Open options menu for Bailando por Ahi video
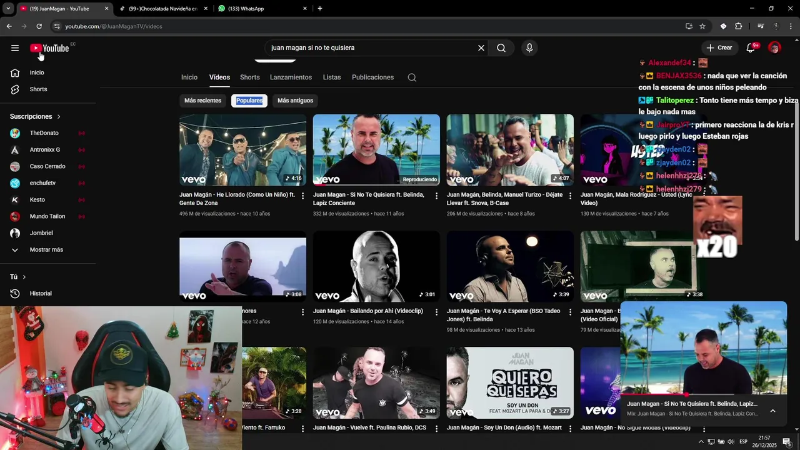 pos(437,312)
